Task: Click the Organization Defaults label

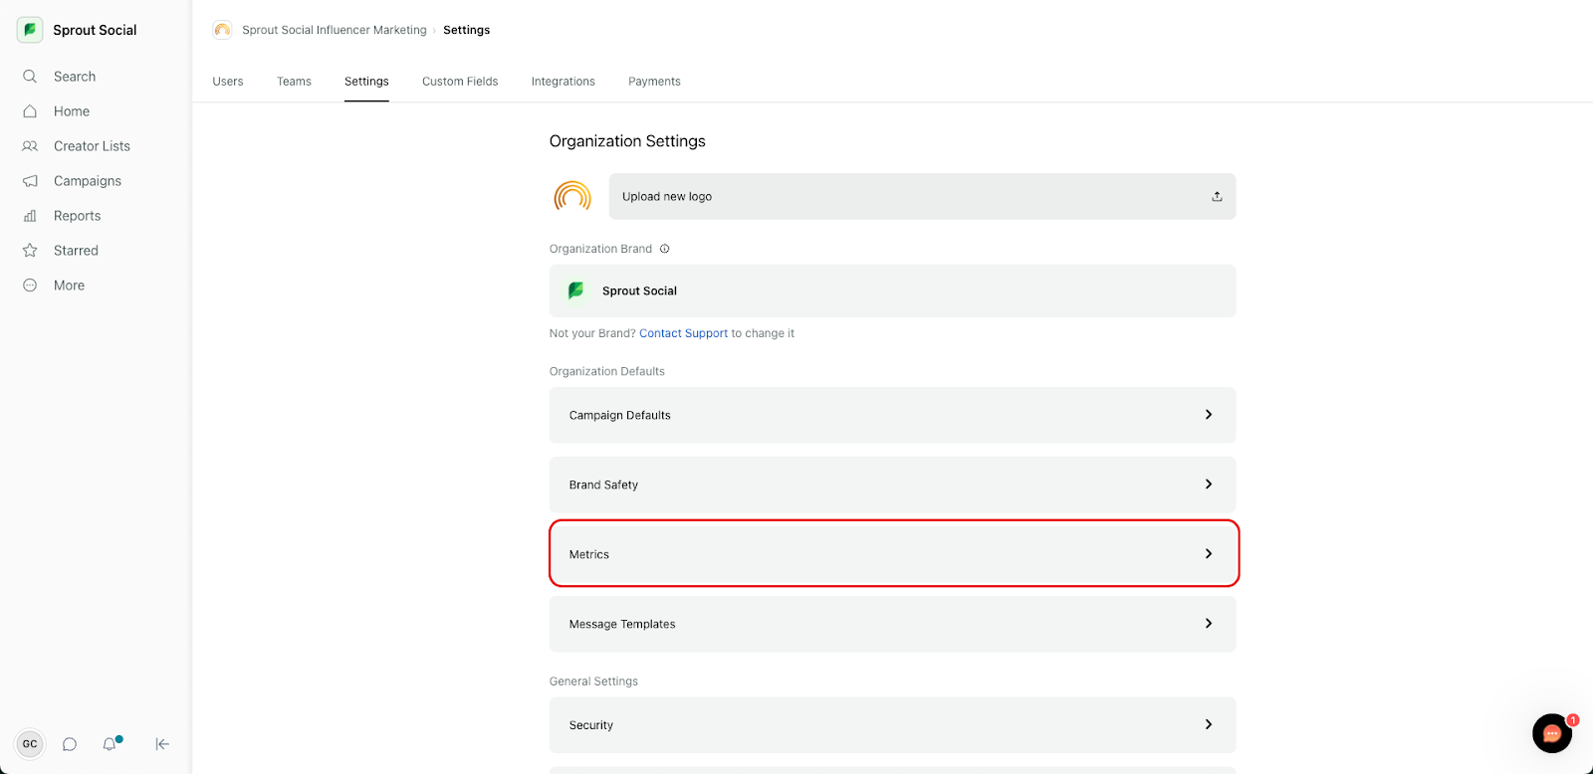Action: 607,371
